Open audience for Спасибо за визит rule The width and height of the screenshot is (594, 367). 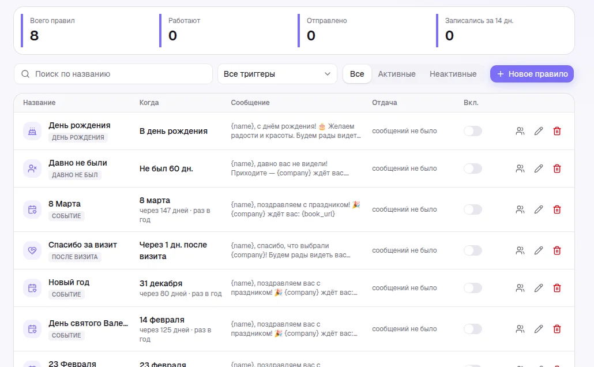520,250
